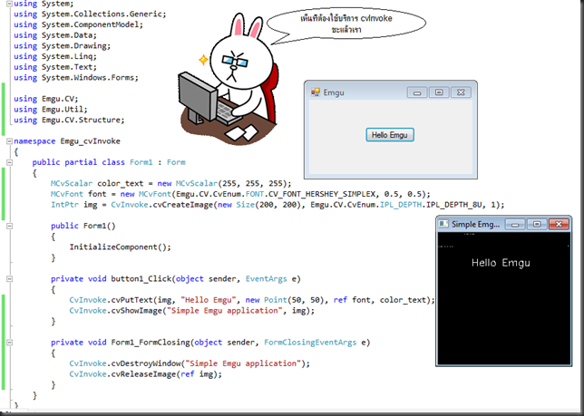Click 'Emgu' title bar text
584x416 pixels.
[x=334, y=92]
